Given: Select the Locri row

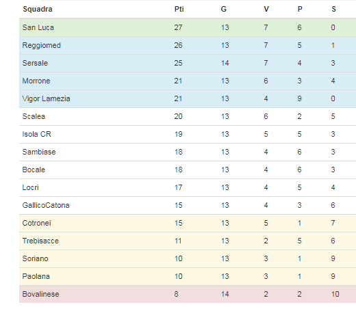Looking at the screenshot, I should pyautogui.click(x=188, y=187).
